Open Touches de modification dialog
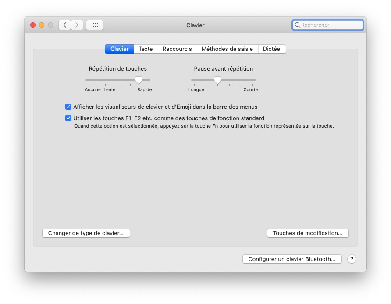This screenshot has width=391, height=304. click(x=308, y=233)
